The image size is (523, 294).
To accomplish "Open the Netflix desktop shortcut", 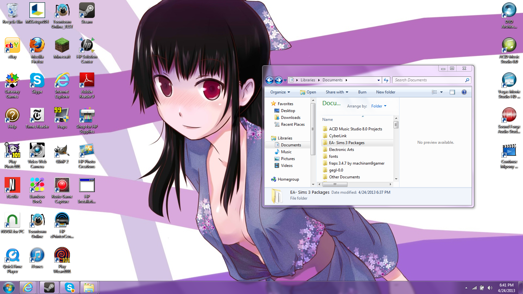I will pos(12,188).
